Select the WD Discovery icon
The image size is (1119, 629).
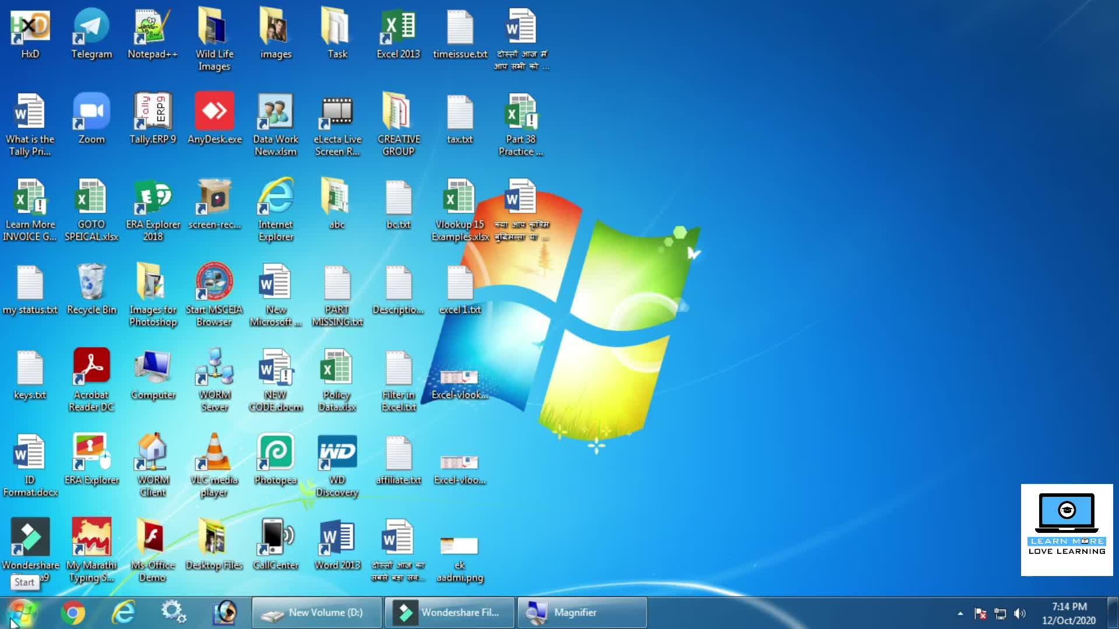coord(337,466)
